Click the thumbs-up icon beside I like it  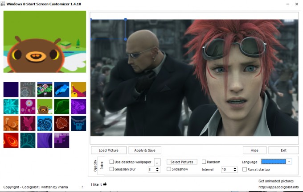pyautogui.click(x=105, y=184)
